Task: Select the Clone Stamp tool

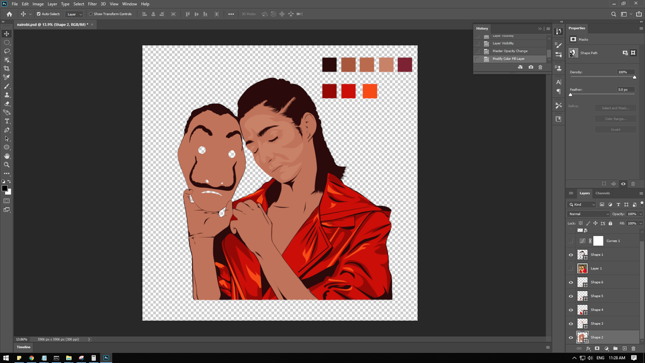Action: [x=6, y=95]
